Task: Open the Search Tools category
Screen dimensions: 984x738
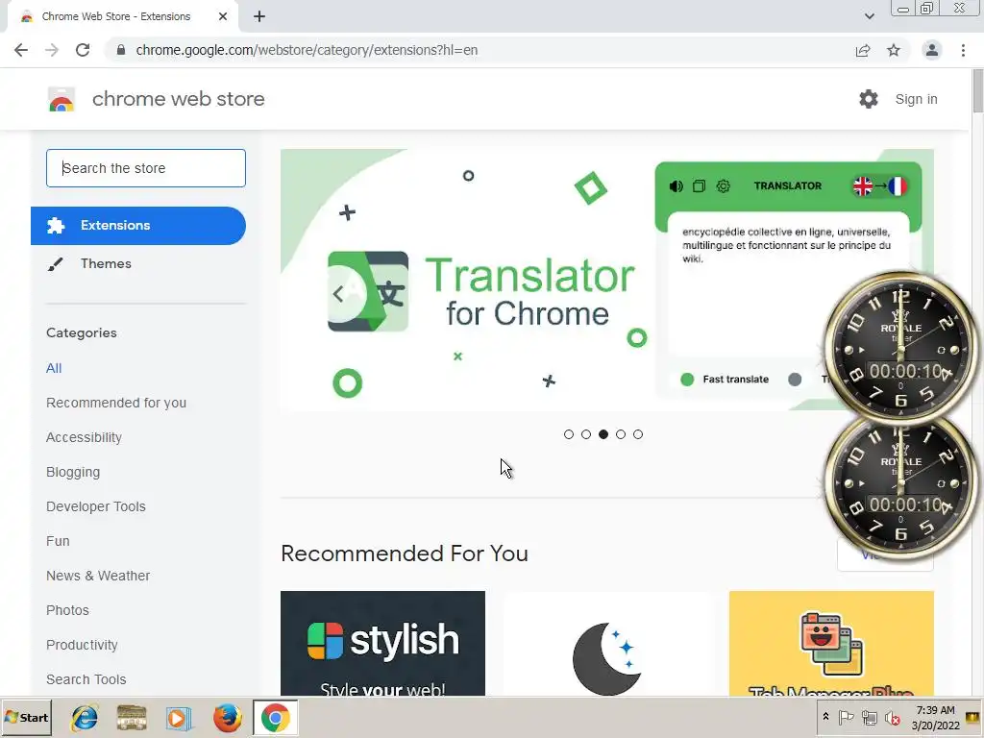Action: pos(86,679)
